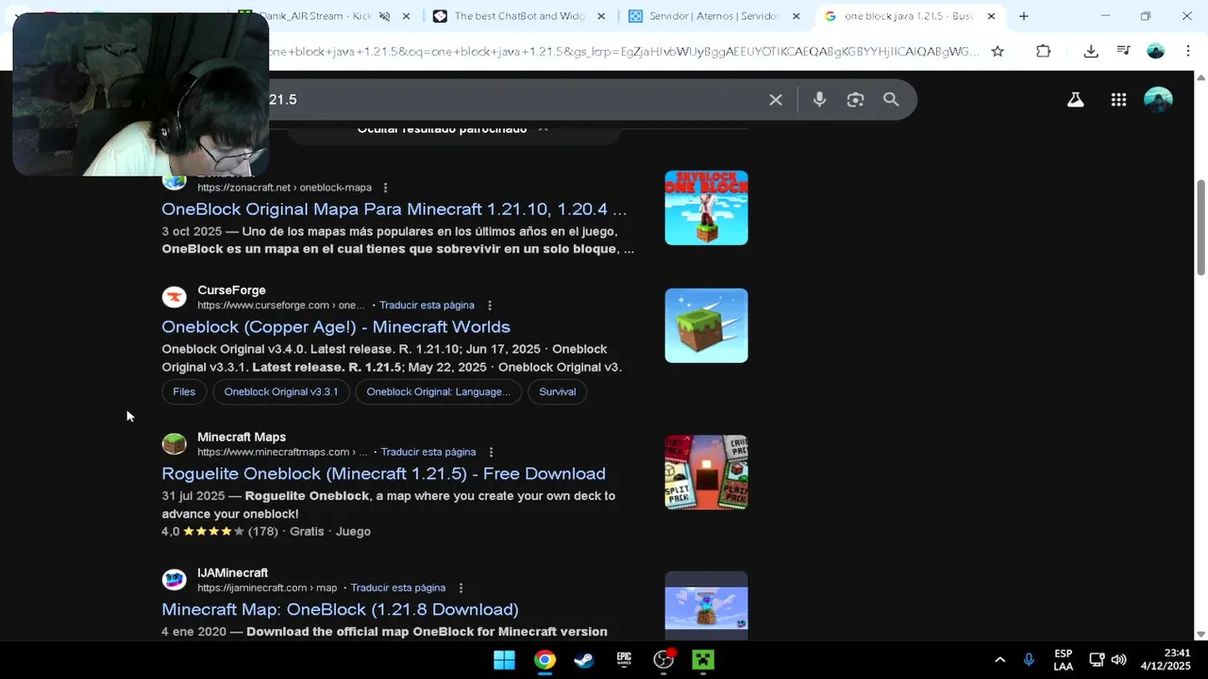Open the Survival sitelink chip

pyautogui.click(x=557, y=392)
